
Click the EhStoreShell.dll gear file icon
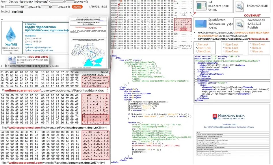(x=240, y=6)
